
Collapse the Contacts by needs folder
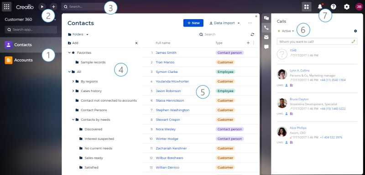73,119
